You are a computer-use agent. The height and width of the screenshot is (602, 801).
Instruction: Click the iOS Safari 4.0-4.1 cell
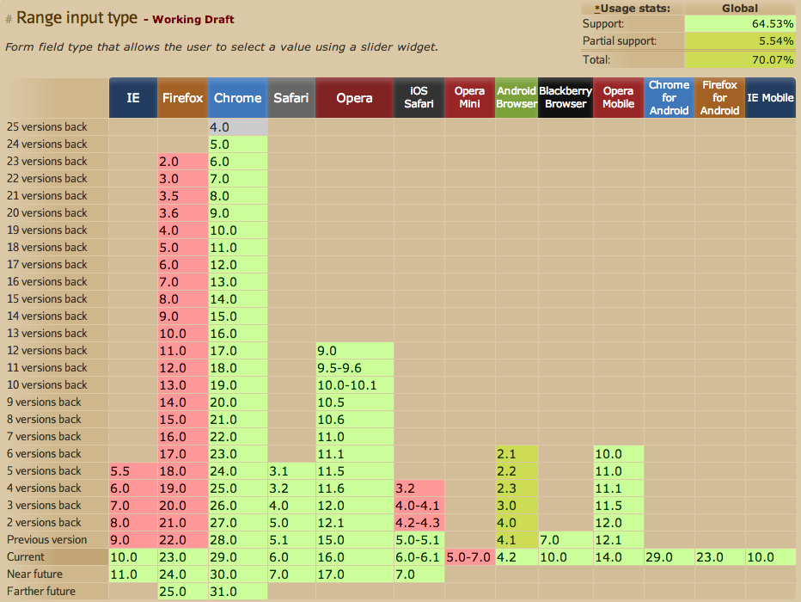[419, 506]
